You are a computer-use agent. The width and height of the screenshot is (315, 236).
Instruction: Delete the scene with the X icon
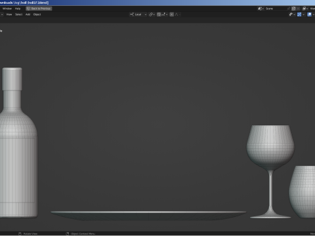click(298, 9)
